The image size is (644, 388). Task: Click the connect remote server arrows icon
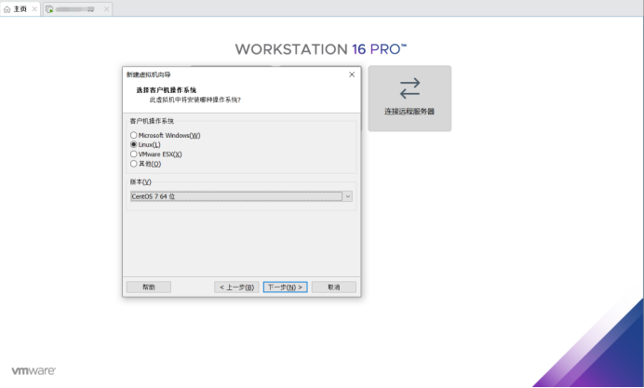tap(409, 88)
